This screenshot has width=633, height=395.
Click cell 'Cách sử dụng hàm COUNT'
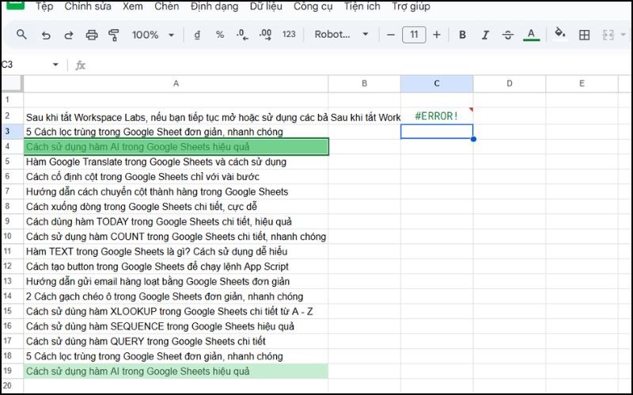(176, 236)
